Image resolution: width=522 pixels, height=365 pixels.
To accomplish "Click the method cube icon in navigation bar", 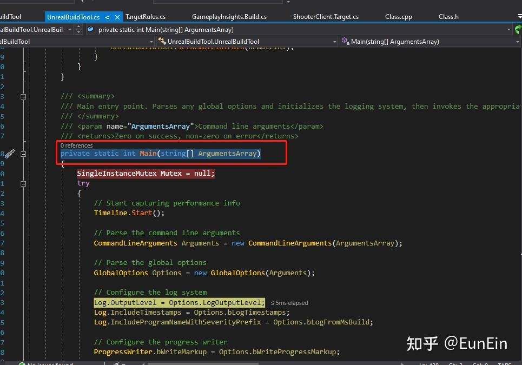I will pyautogui.click(x=90, y=29).
